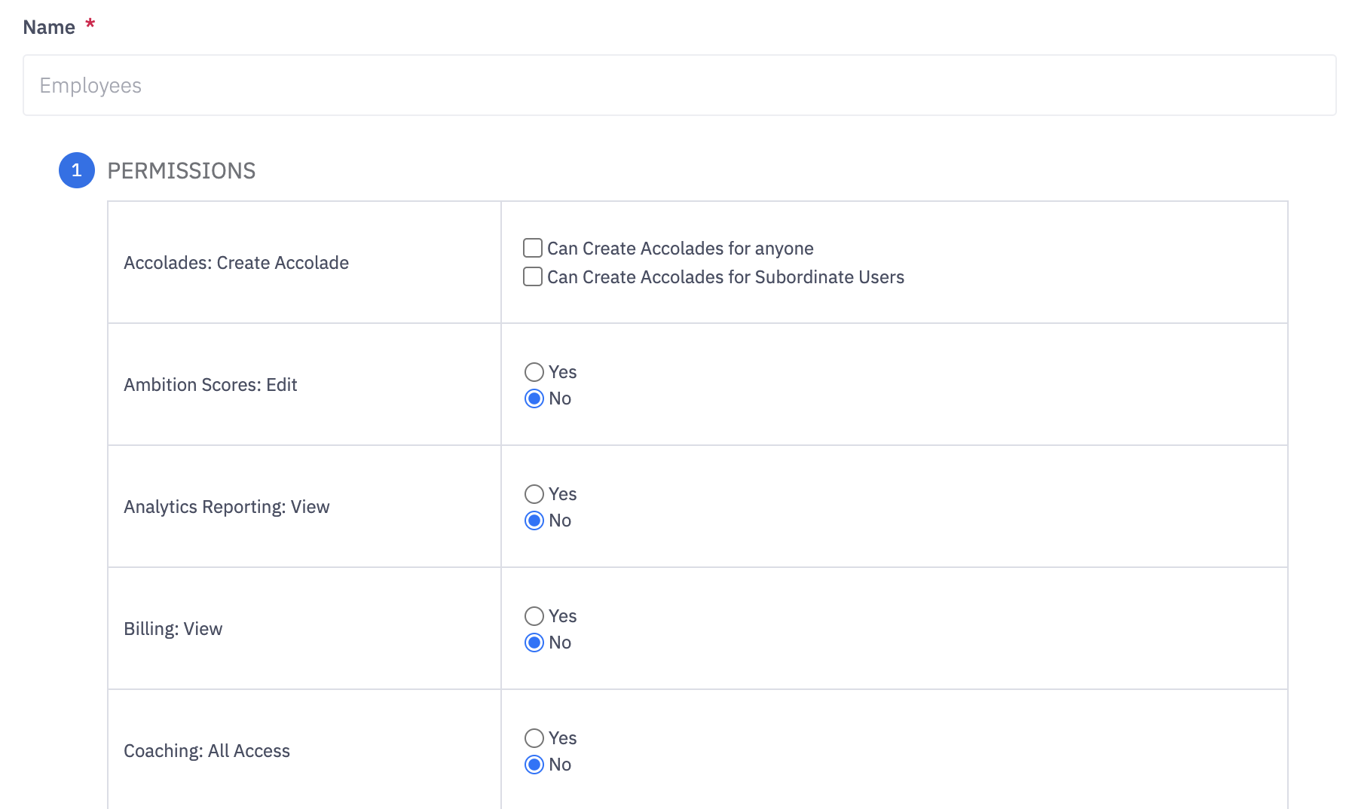1352x809 pixels.
Task: Click the Coaching: All Access label
Action: [206, 751]
